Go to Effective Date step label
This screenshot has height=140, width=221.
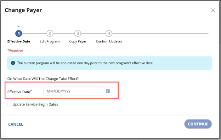coord(19,41)
